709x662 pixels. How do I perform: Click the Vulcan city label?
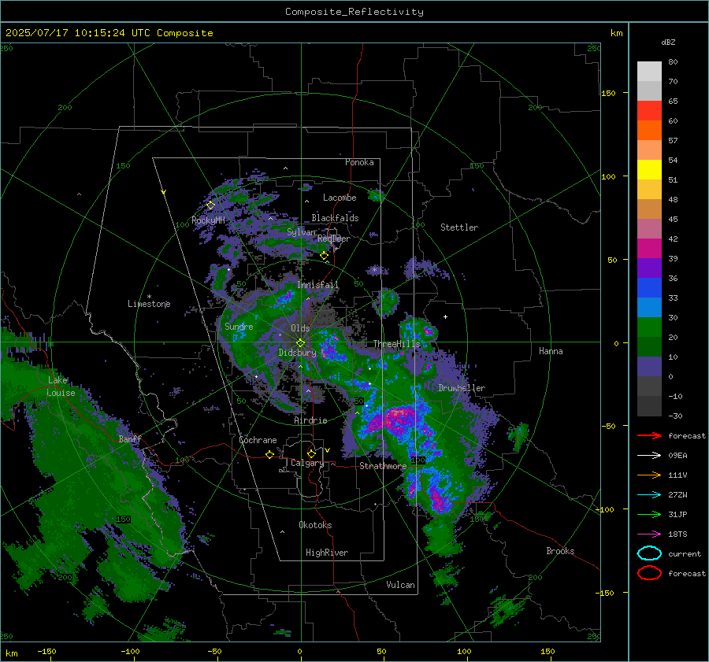pyautogui.click(x=401, y=585)
